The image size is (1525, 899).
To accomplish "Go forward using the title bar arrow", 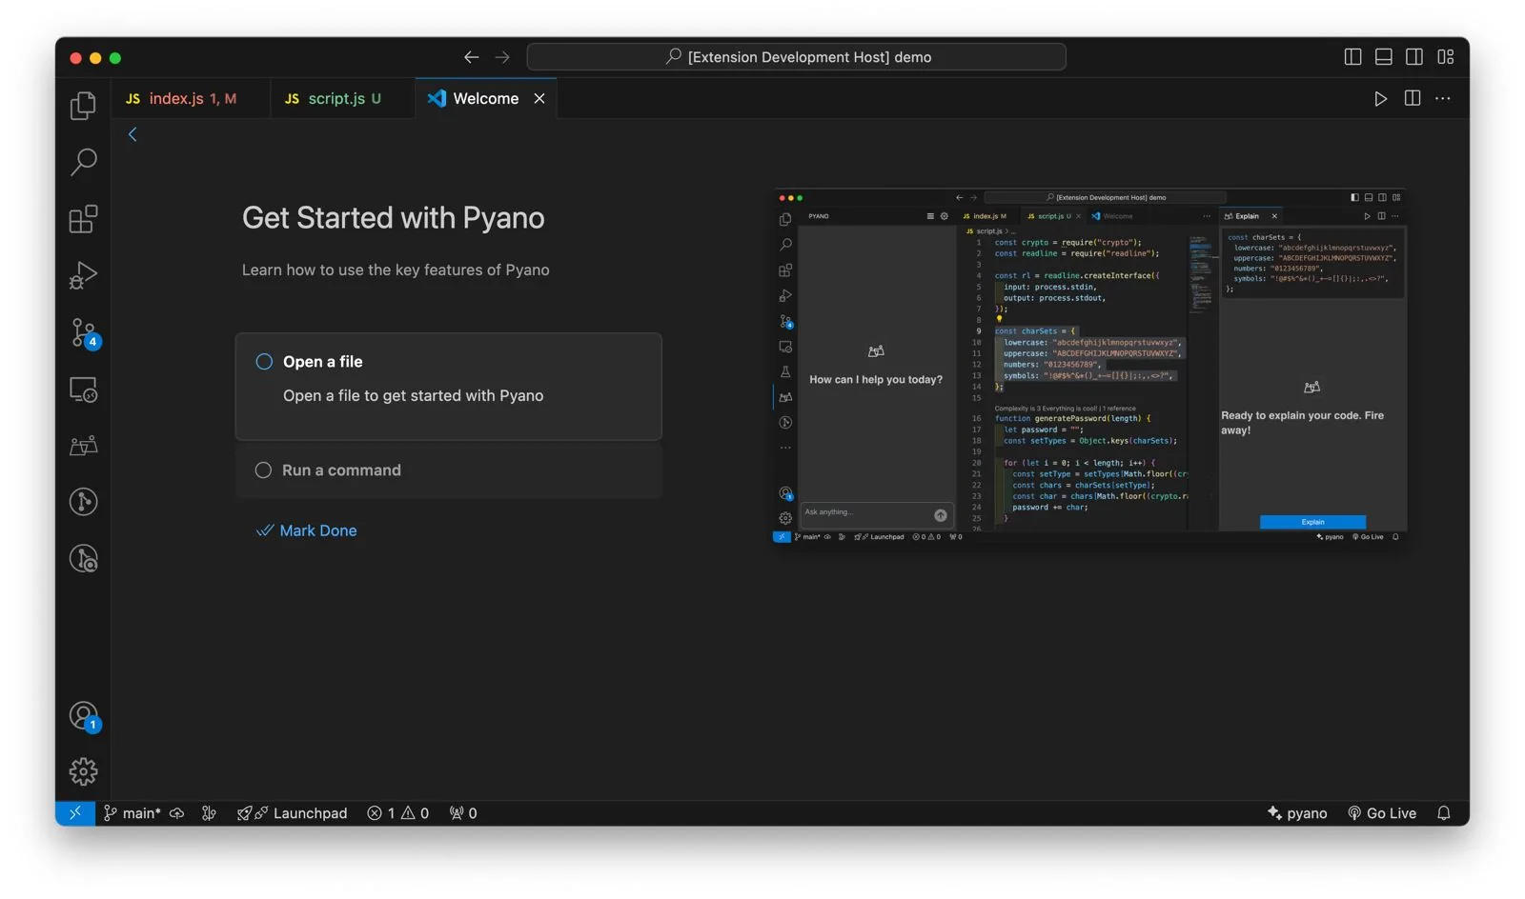I will 502,57.
